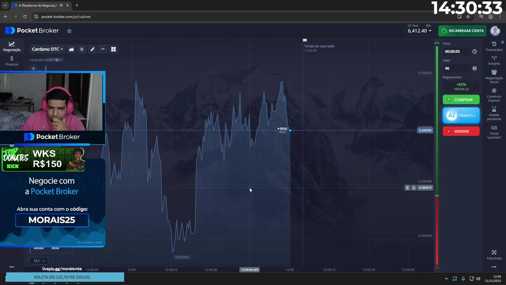Collapse the right sidebar arrow
This screenshot has height=285, width=506.
pos(494,267)
